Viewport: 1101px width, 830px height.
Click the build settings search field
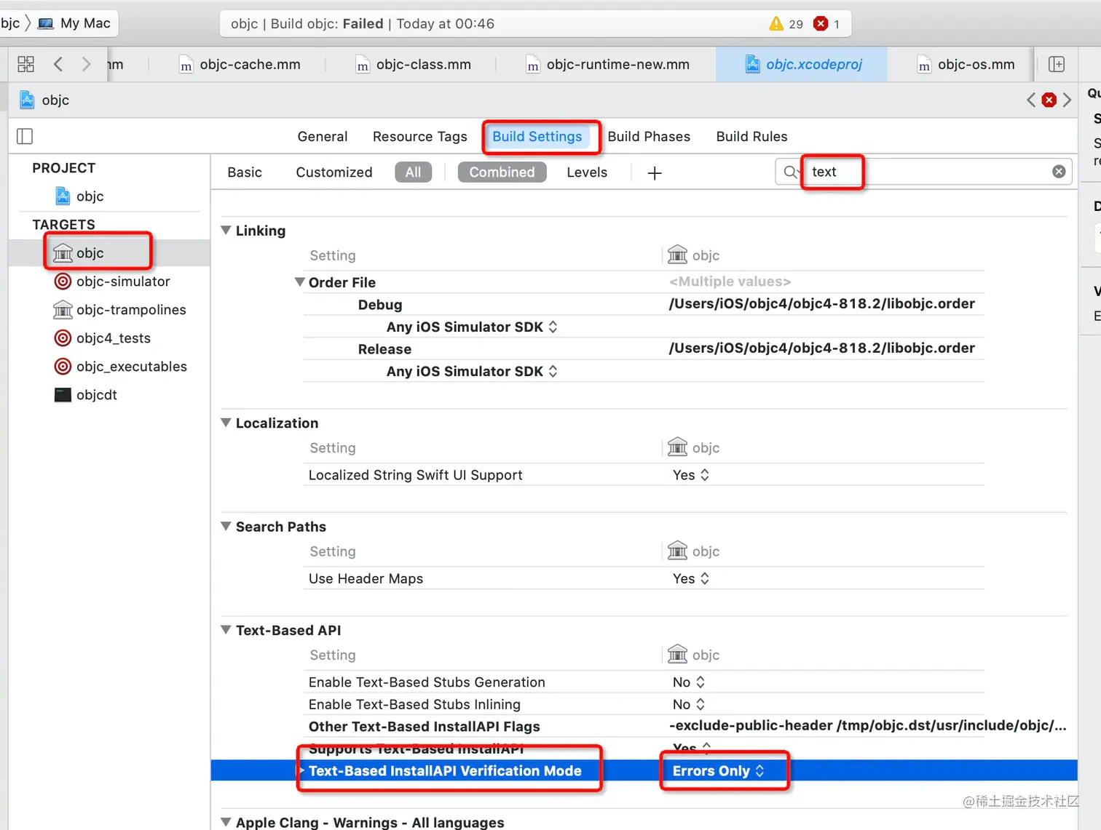click(x=923, y=172)
